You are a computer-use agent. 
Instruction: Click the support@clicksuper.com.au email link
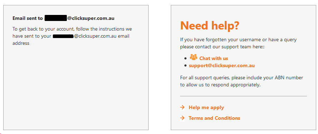tap(222, 66)
